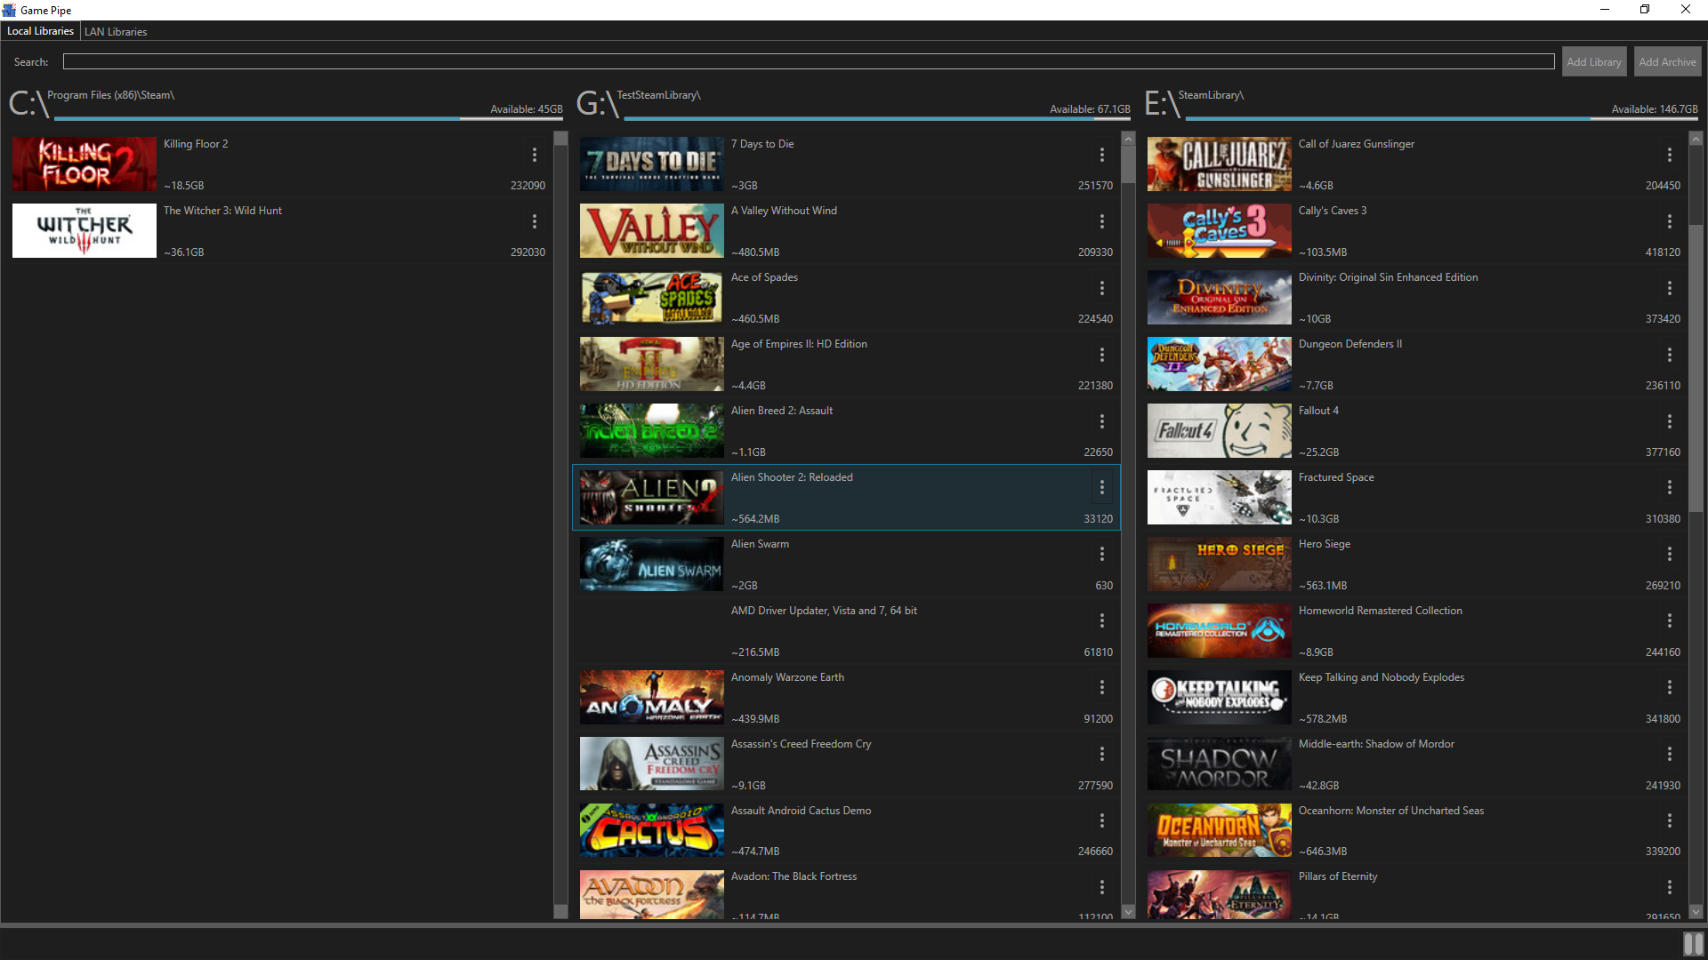The image size is (1708, 960).
Task: Select the Killing Floor 2 thumbnail
Action: point(85,164)
